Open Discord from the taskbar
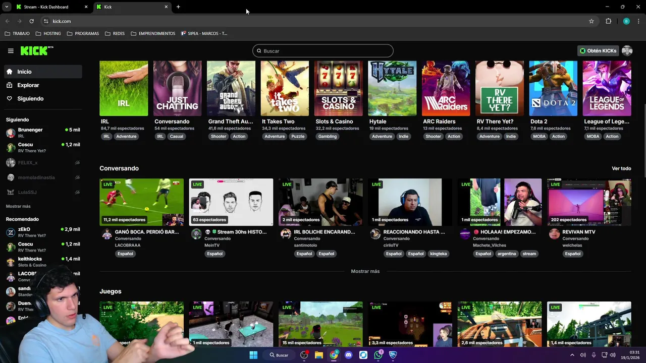Image resolution: width=646 pixels, height=363 pixels. (x=348, y=355)
